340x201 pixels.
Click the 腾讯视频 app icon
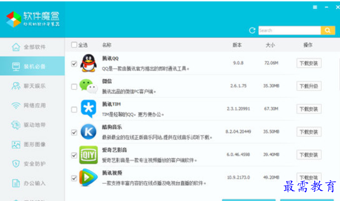tap(88, 178)
